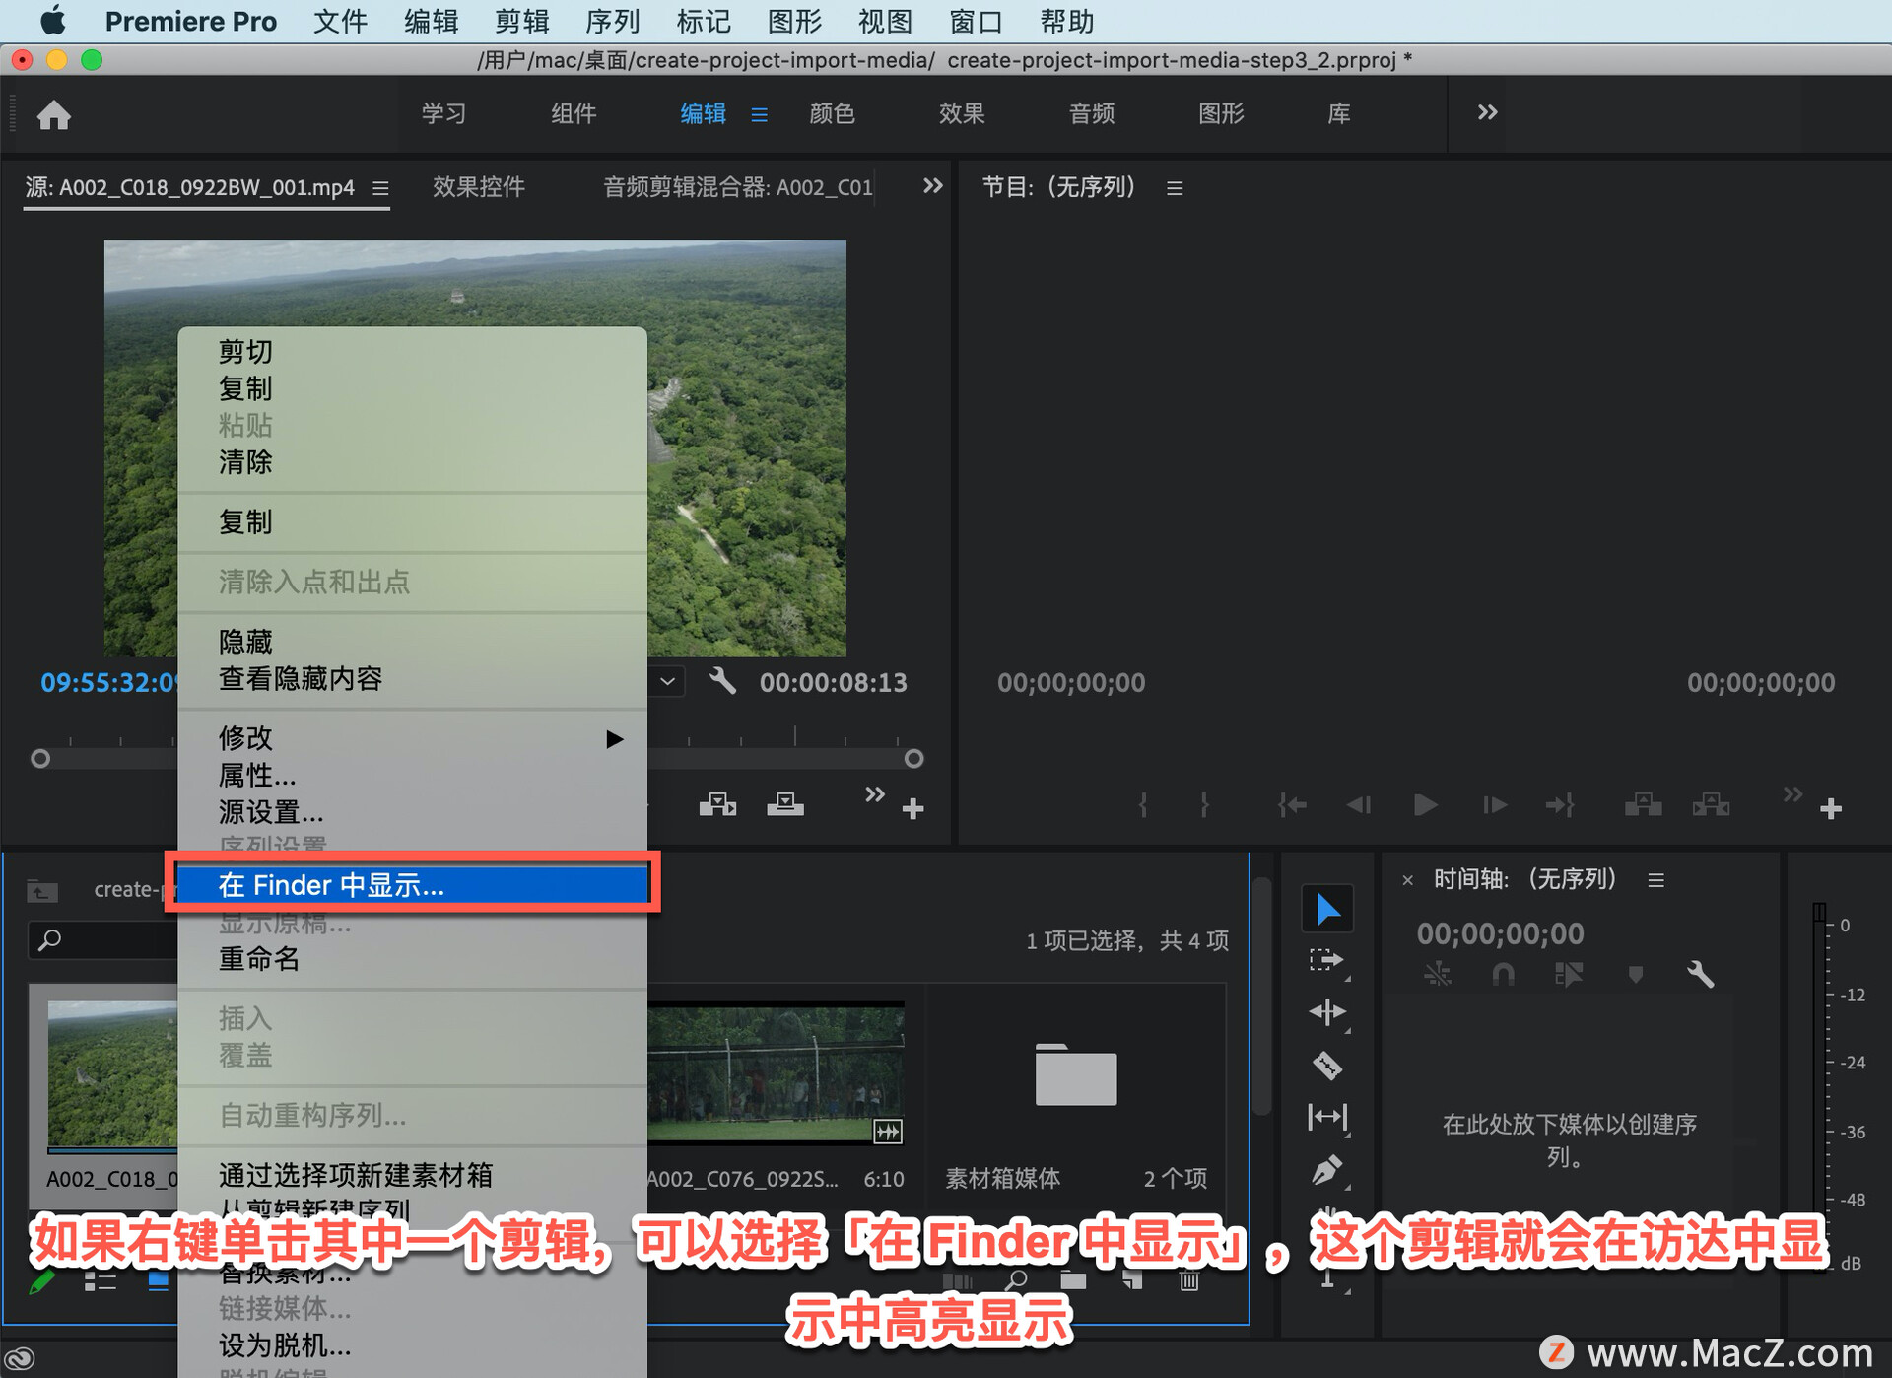Delete selected item with trash icon
Image resolution: width=1892 pixels, height=1378 pixels.
tap(1189, 1280)
